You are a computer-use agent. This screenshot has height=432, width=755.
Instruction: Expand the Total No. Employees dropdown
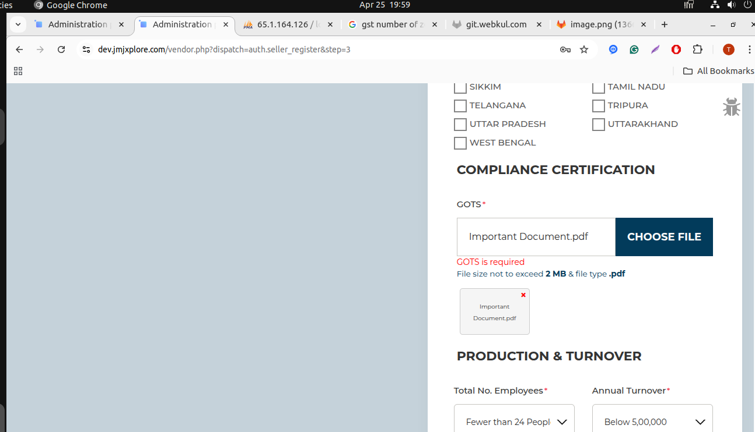(514, 422)
